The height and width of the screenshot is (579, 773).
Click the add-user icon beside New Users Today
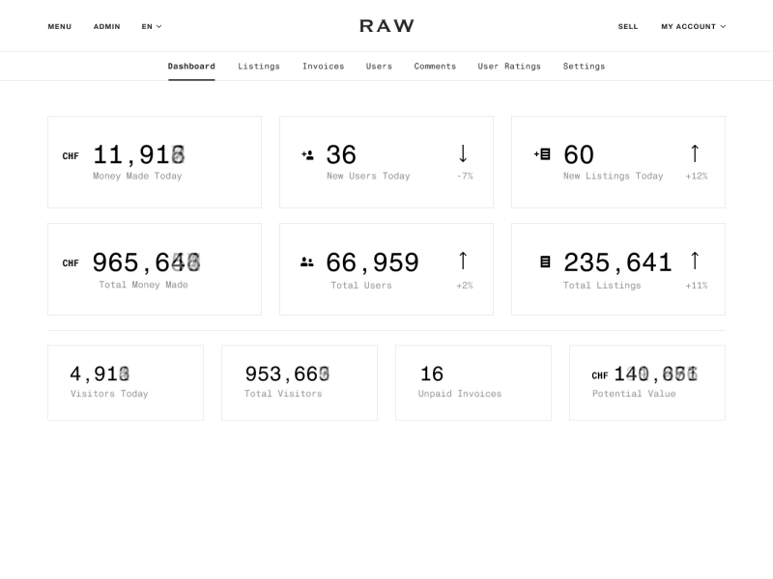point(307,154)
